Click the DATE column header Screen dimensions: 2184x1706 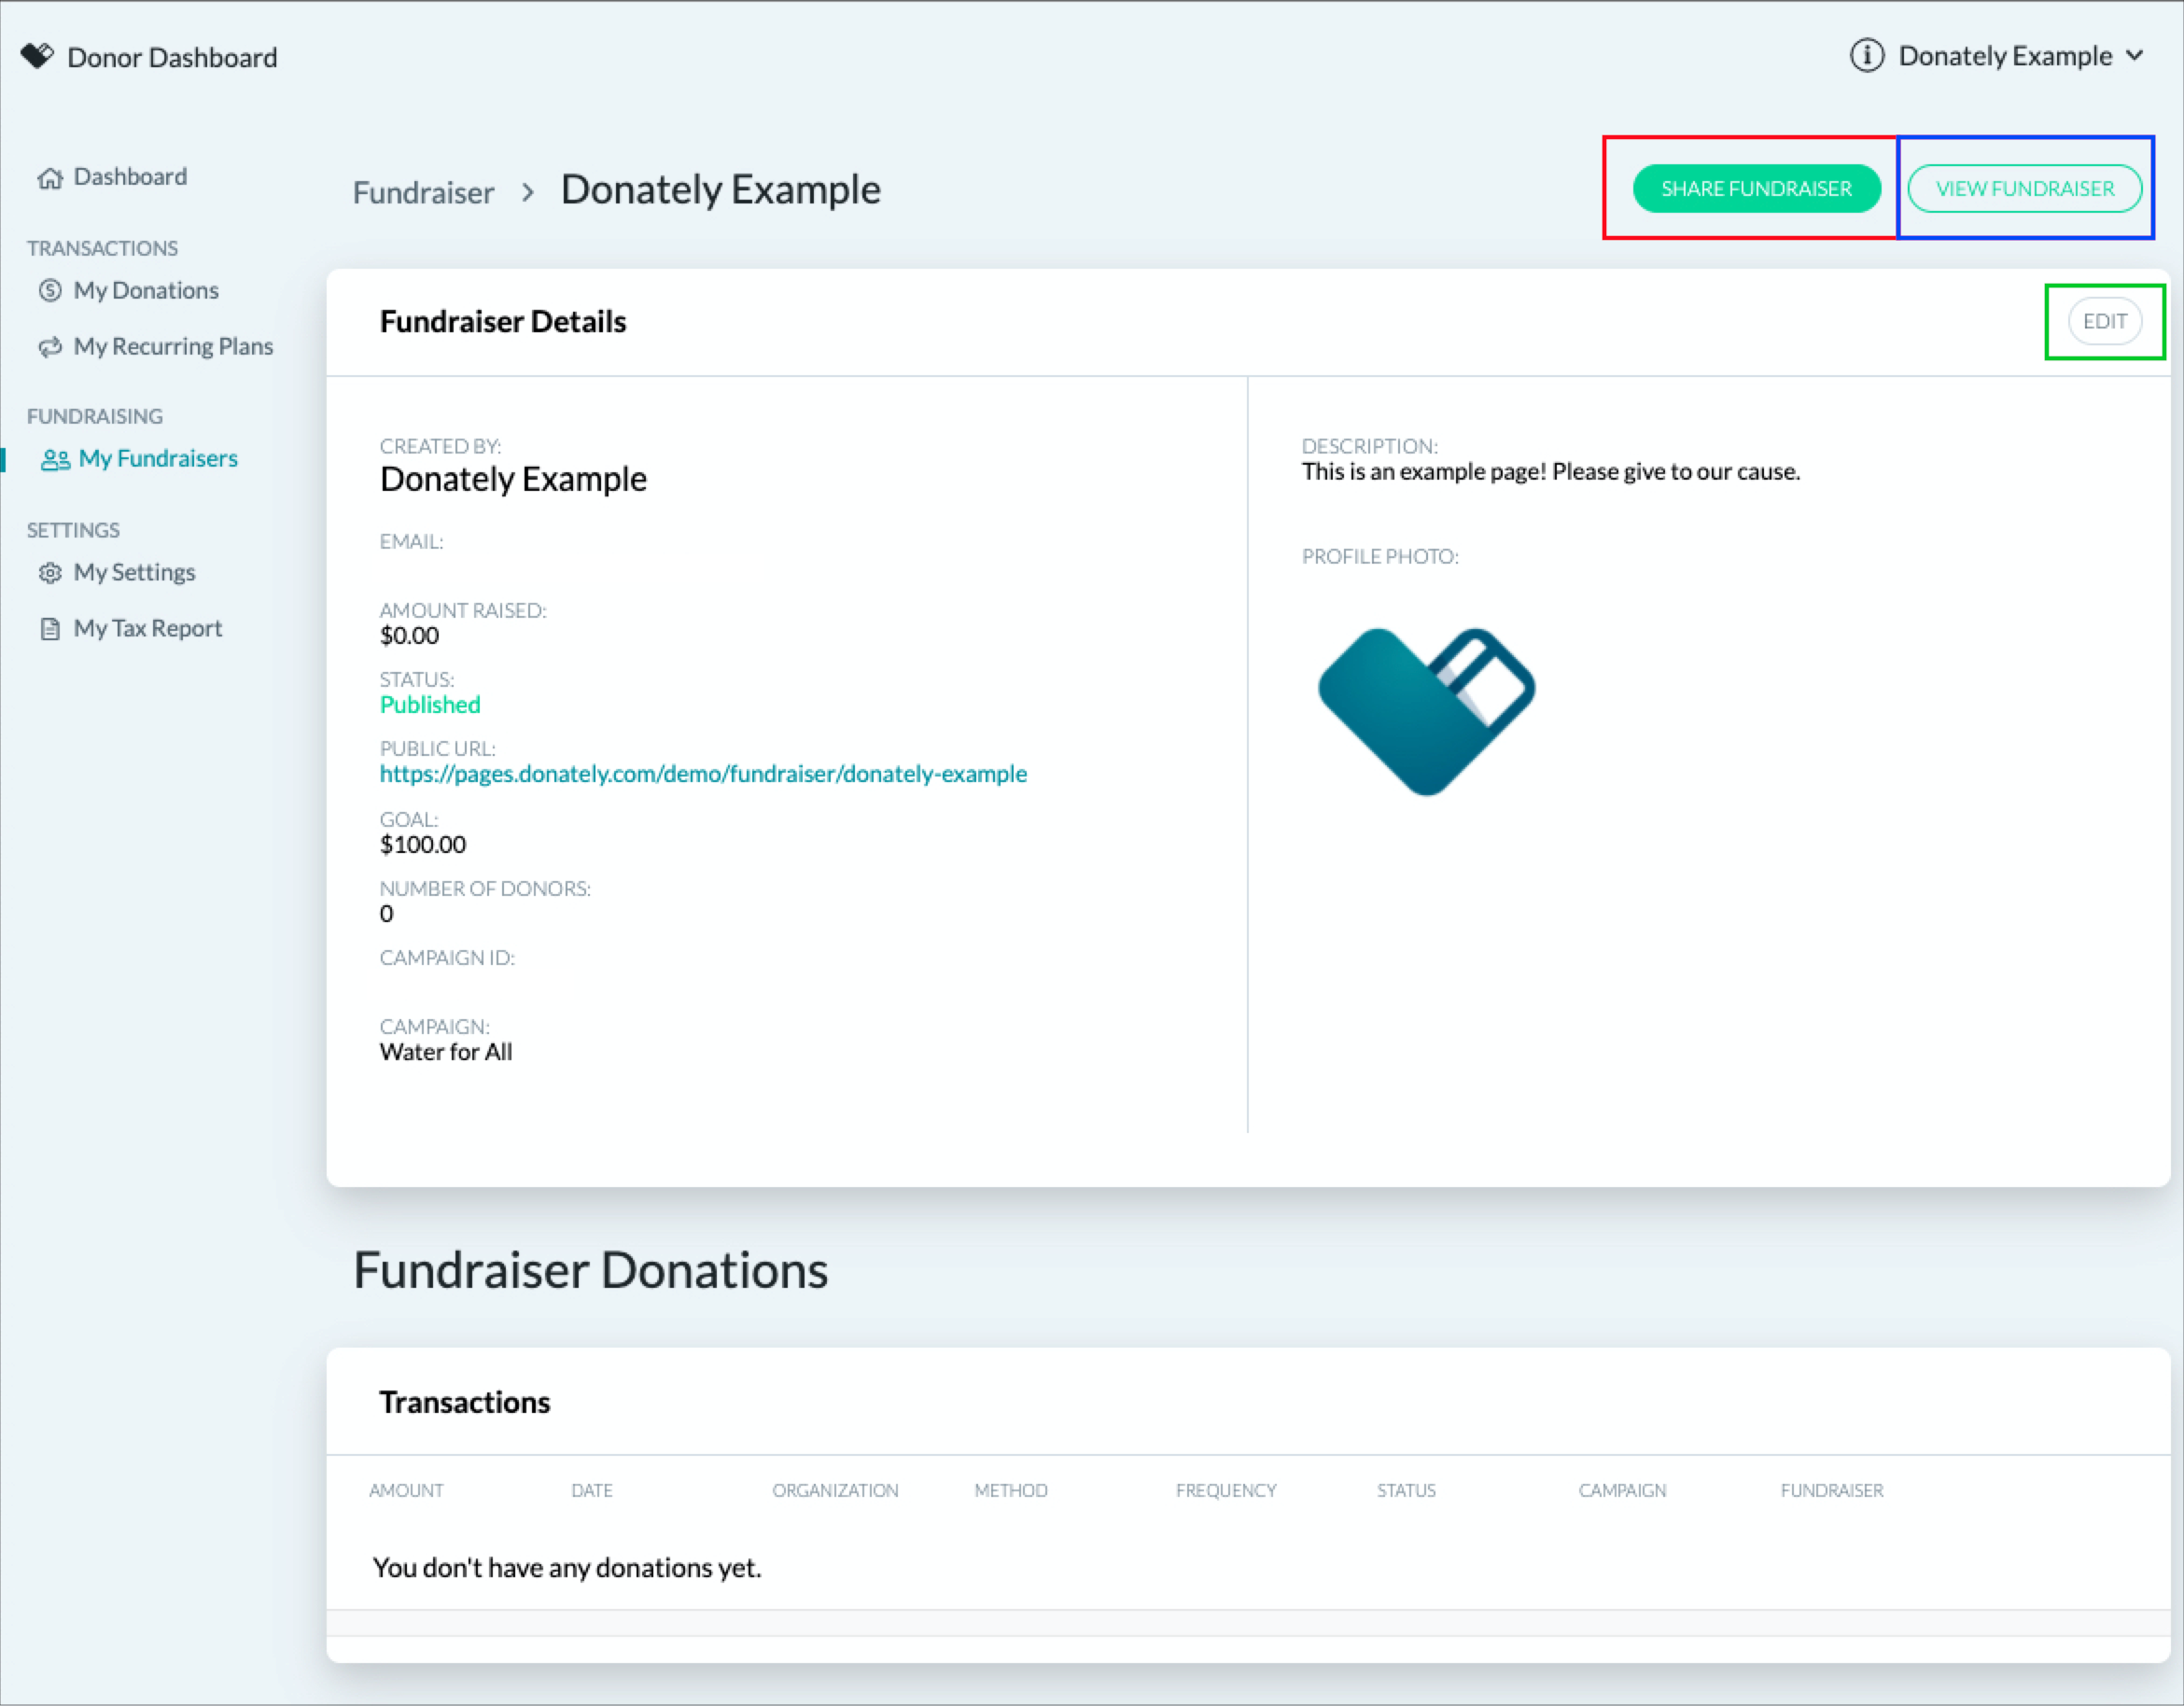click(592, 1490)
